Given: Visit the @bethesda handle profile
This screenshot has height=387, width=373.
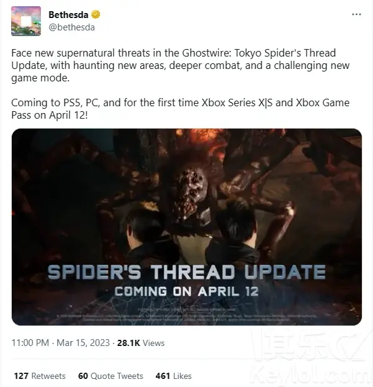Looking at the screenshot, I should click(71, 27).
